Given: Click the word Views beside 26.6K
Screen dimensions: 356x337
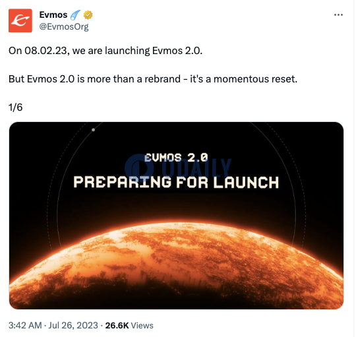Looking at the screenshot, I should coord(142,325).
